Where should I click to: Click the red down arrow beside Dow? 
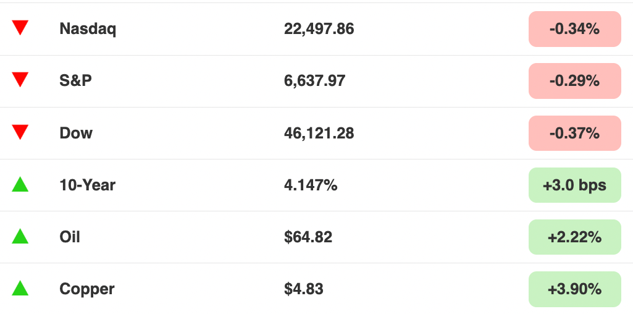click(20, 132)
